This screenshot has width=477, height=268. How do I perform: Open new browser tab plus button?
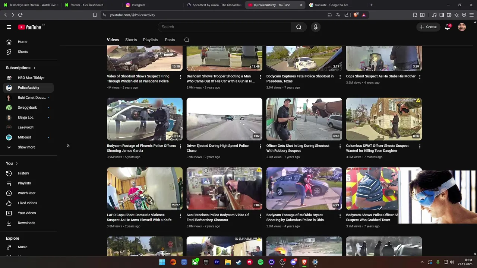[372, 5]
